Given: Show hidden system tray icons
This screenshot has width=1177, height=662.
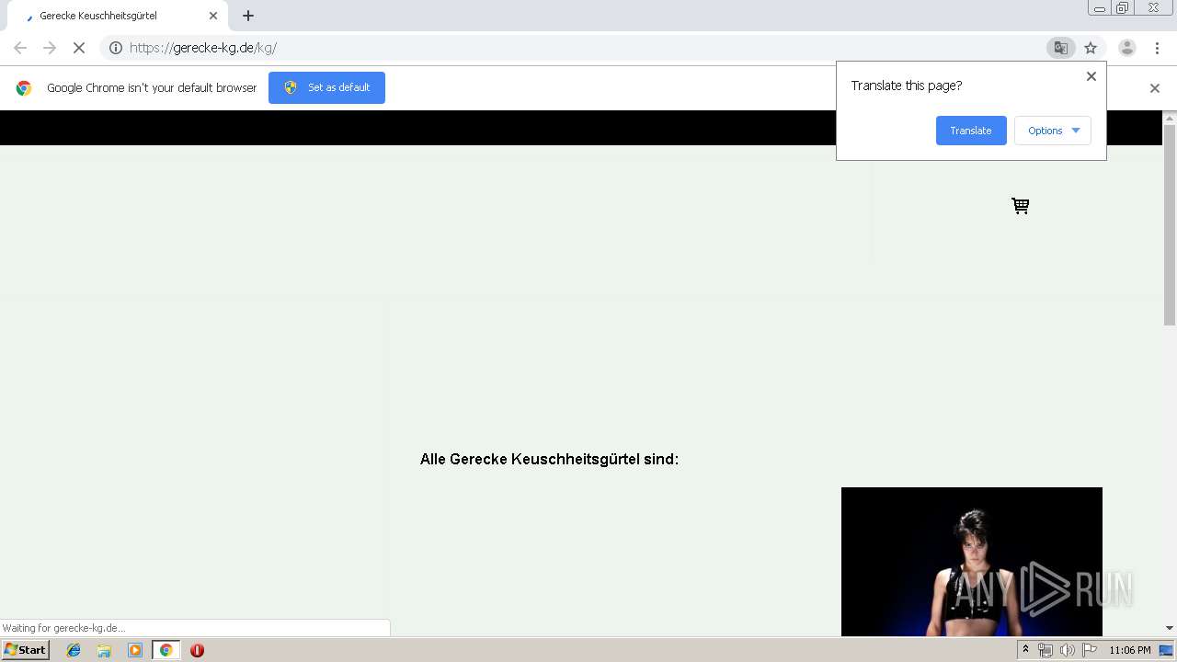Looking at the screenshot, I should (1025, 650).
